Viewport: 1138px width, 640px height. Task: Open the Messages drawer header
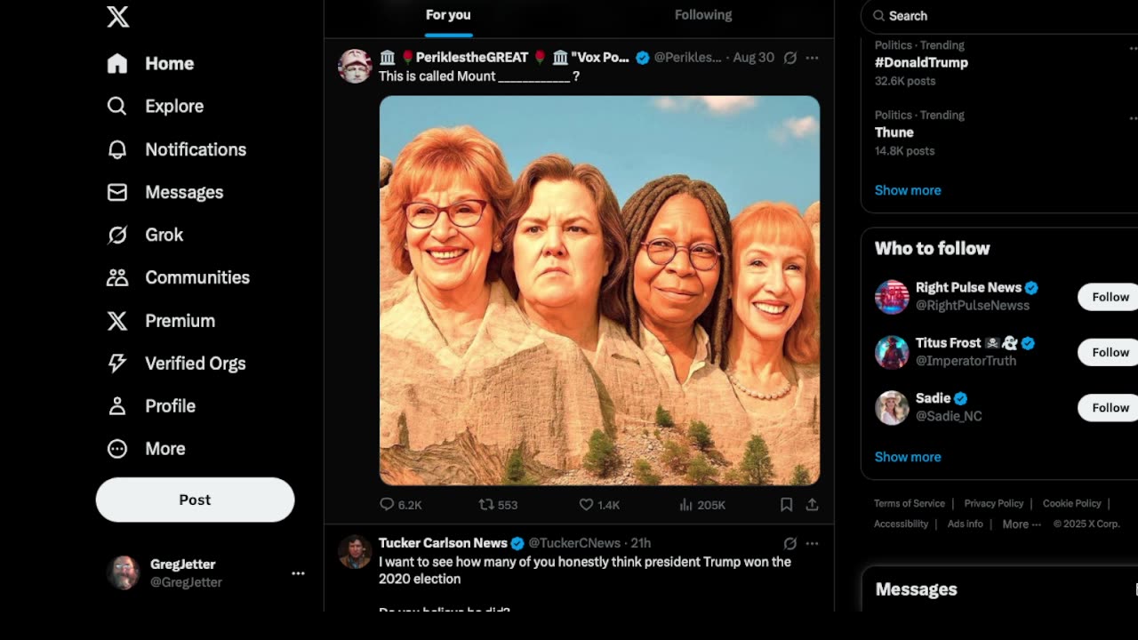(999, 589)
